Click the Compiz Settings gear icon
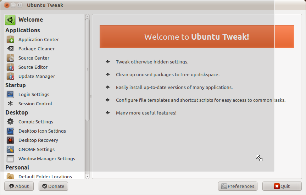 tap(10, 122)
